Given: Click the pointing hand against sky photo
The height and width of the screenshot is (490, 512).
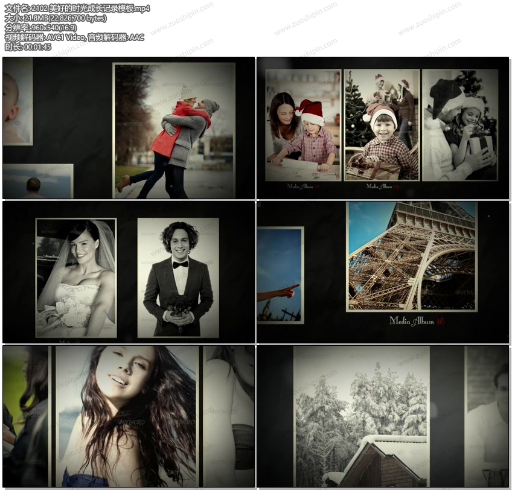Looking at the screenshot, I should [x=280, y=275].
